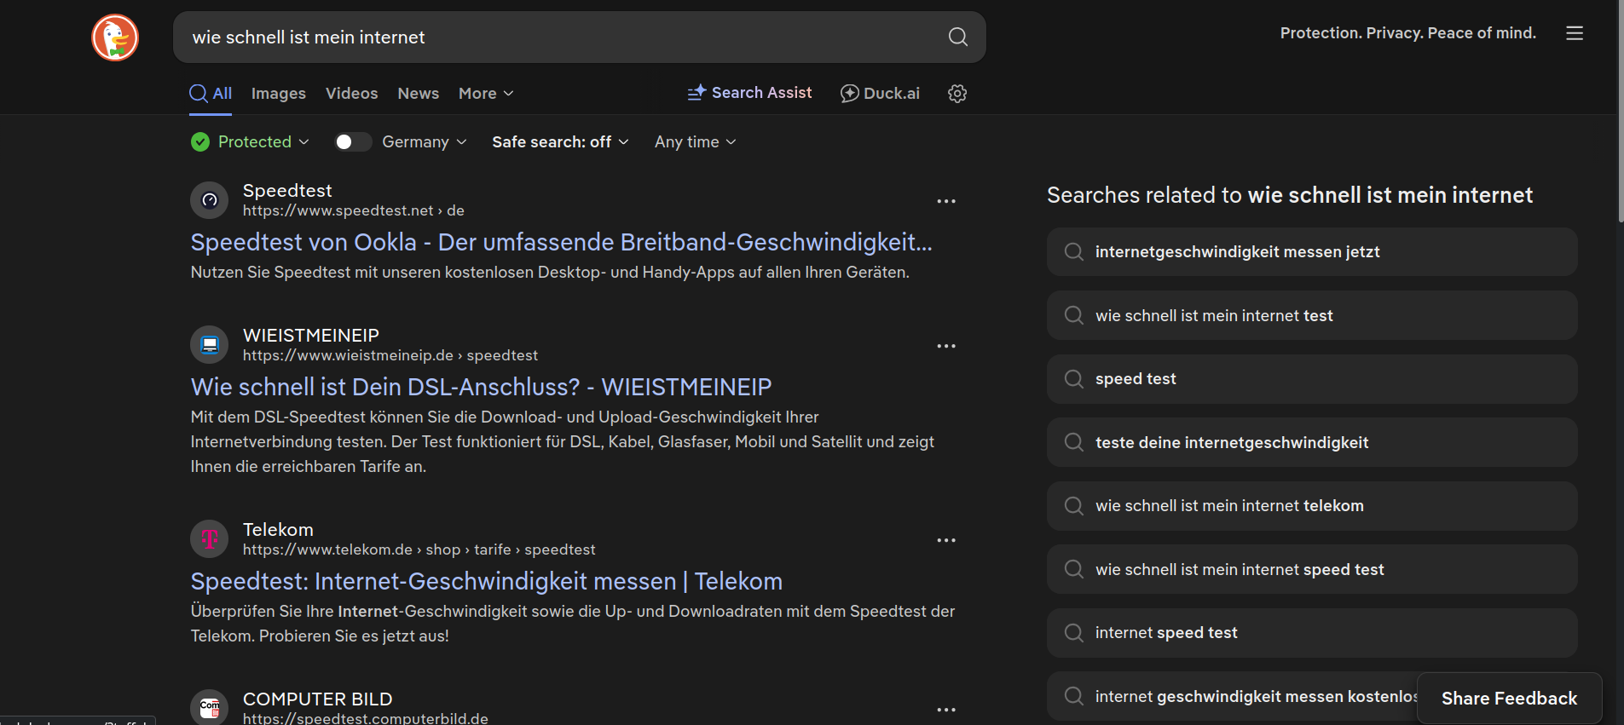This screenshot has width=1624, height=725.
Task: Click the DuckDuckGo logo icon
Action: click(115, 37)
